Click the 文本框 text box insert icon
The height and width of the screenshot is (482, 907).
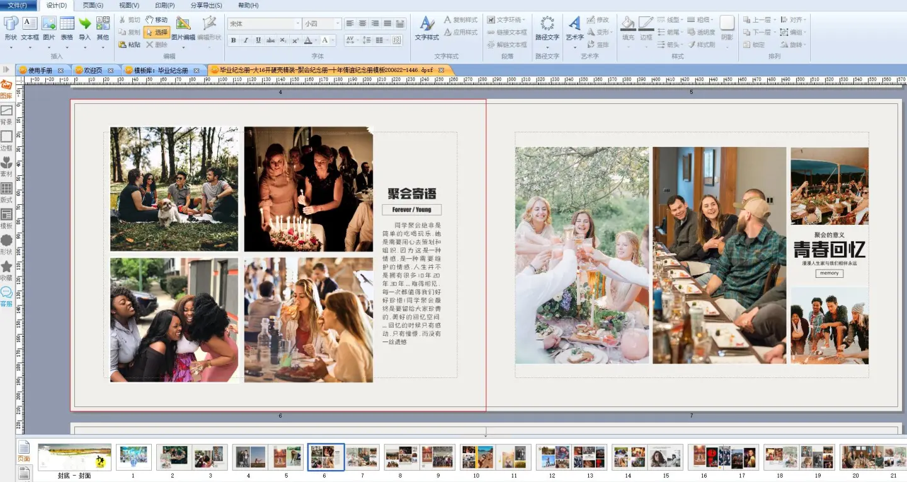pyautogui.click(x=30, y=24)
